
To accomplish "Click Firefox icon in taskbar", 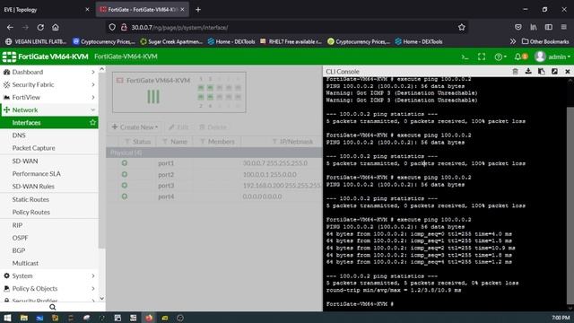I will coord(149,318).
